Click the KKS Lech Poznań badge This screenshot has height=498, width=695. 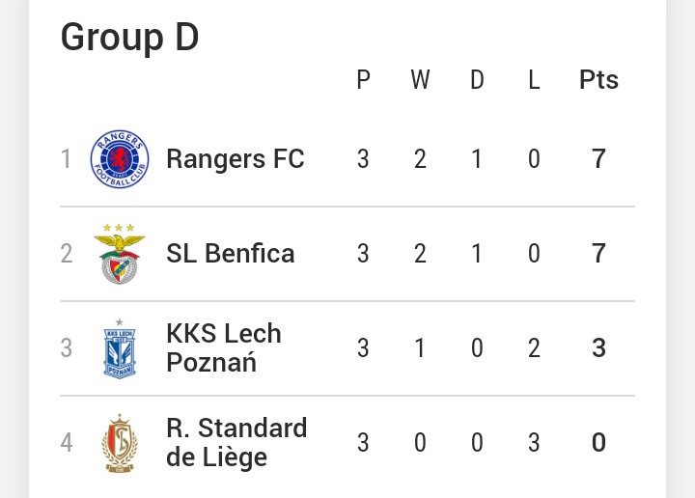[120, 348]
